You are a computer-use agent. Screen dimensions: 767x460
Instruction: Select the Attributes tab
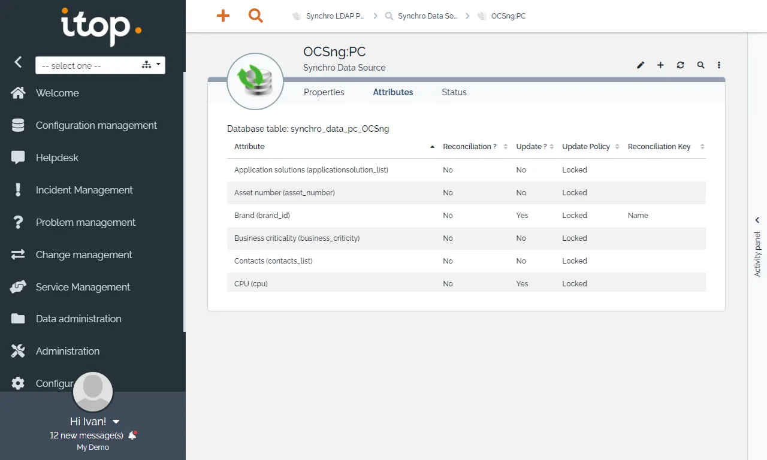393,92
